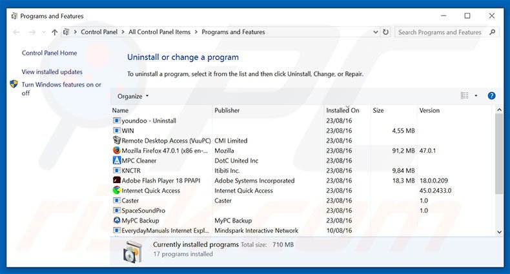Click the installed programs box icon
This screenshot has height=274, width=510.
(x=133, y=252)
